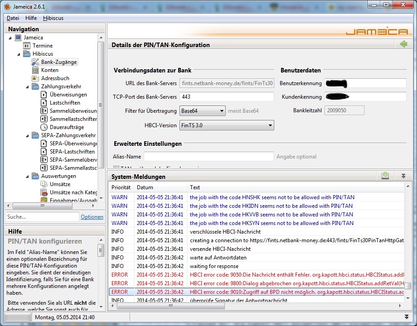417x326 pixels.
Task: Click the Lastschriften icon
Action: (44, 103)
